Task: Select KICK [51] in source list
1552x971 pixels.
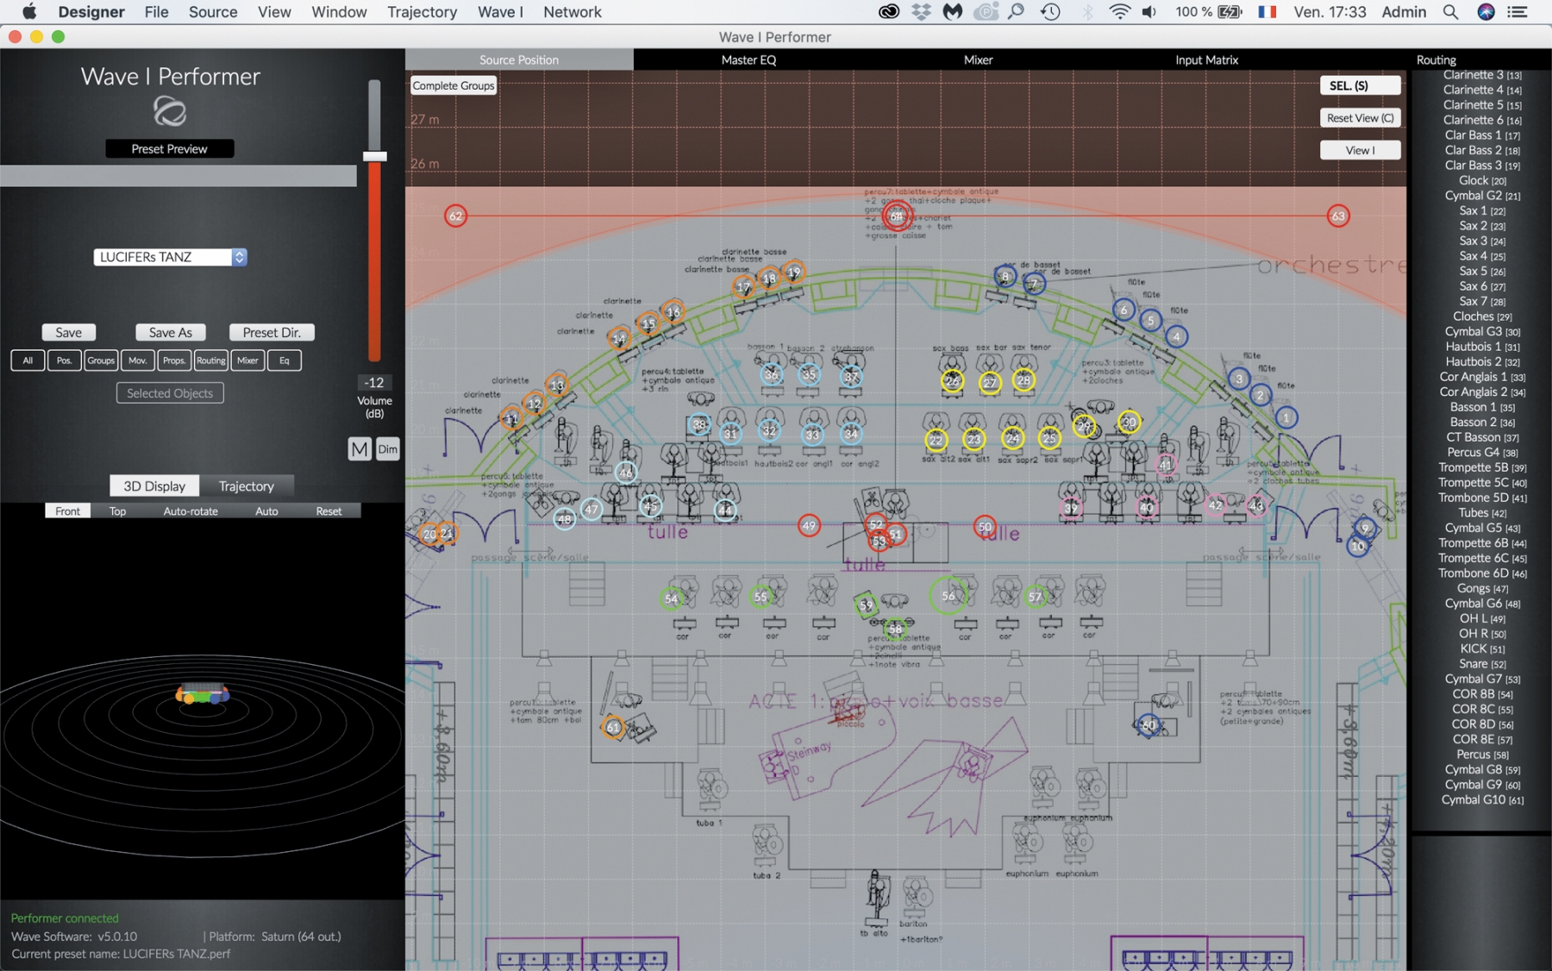Action: [x=1482, y=648]
